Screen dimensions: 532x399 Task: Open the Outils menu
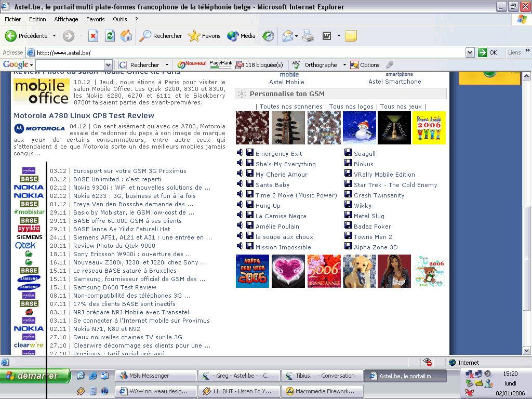tap(120, 19)
